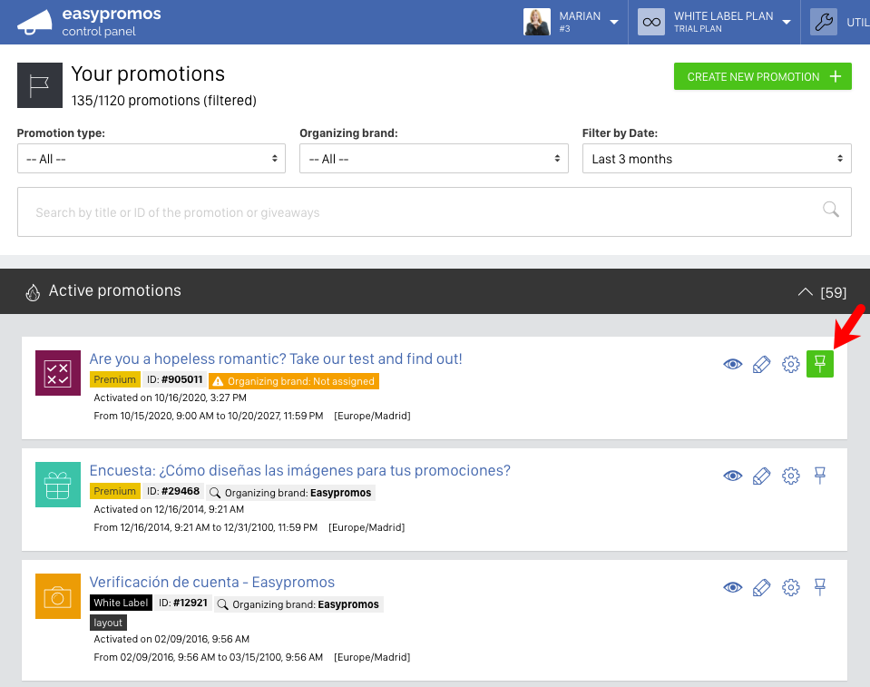Preview Verificación de cuenta with eye icon

tap(732, 587)
